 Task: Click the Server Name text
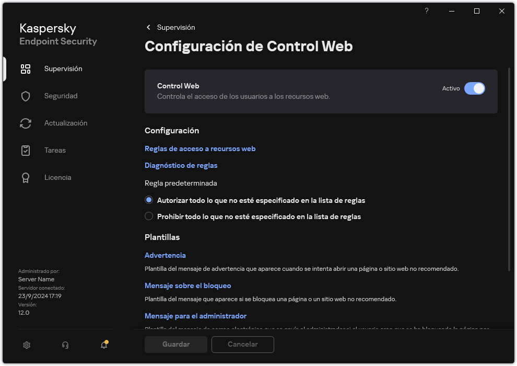(36, 279)
